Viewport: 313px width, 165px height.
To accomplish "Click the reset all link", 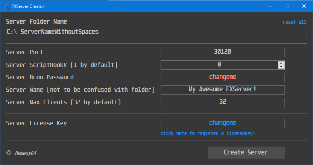I will (x=294, y=22).
